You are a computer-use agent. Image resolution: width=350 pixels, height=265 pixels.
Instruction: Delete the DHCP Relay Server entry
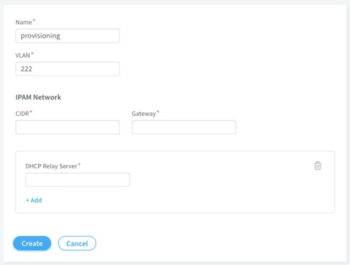click(318, 166)
